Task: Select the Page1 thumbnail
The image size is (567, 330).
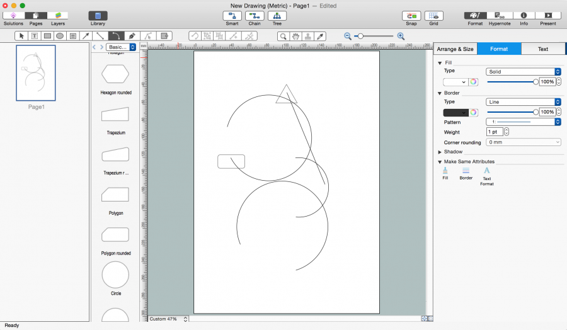Action: point(36,73)
